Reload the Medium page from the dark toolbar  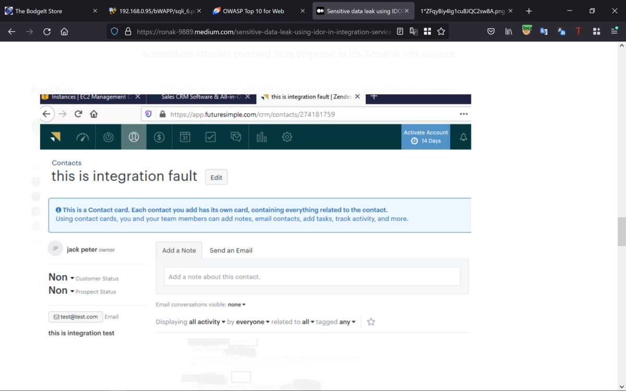pyautogui.click(x=47, y=32)
